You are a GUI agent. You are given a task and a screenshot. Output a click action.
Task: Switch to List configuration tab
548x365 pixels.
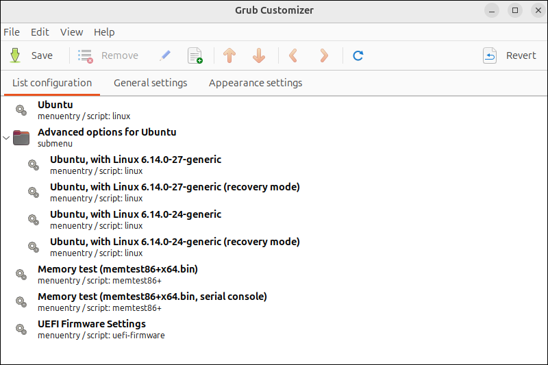click(52, 83)
